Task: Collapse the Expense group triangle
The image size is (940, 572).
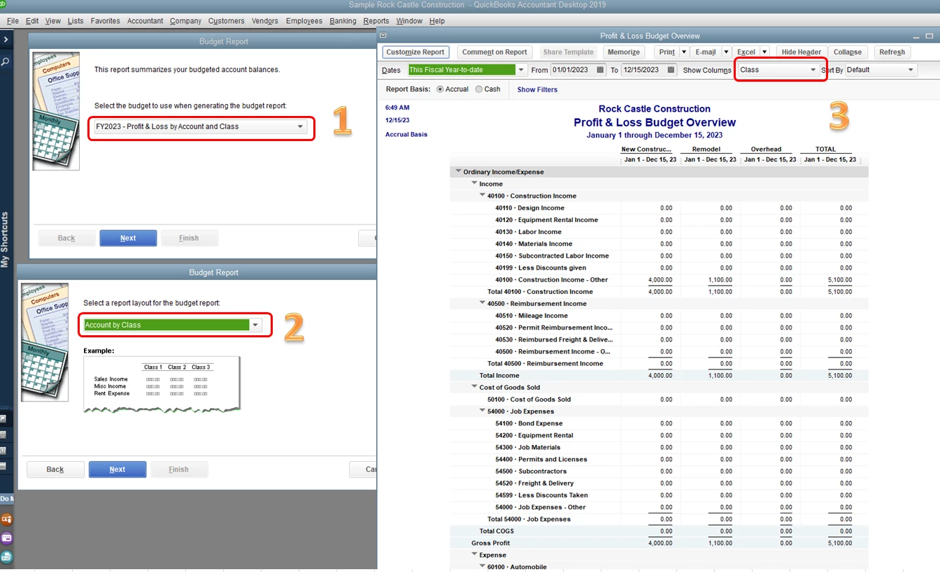Action: tap(474, 555)
